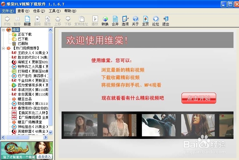Open fourth thumbnail of long-haired man
239x160 pixels.
(198, 125)
